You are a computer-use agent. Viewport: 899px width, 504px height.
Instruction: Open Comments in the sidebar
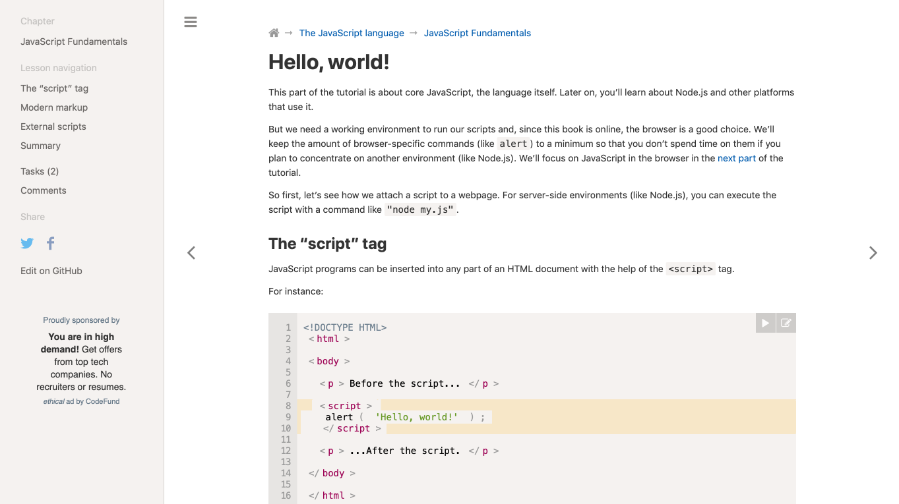click(44, 190)
